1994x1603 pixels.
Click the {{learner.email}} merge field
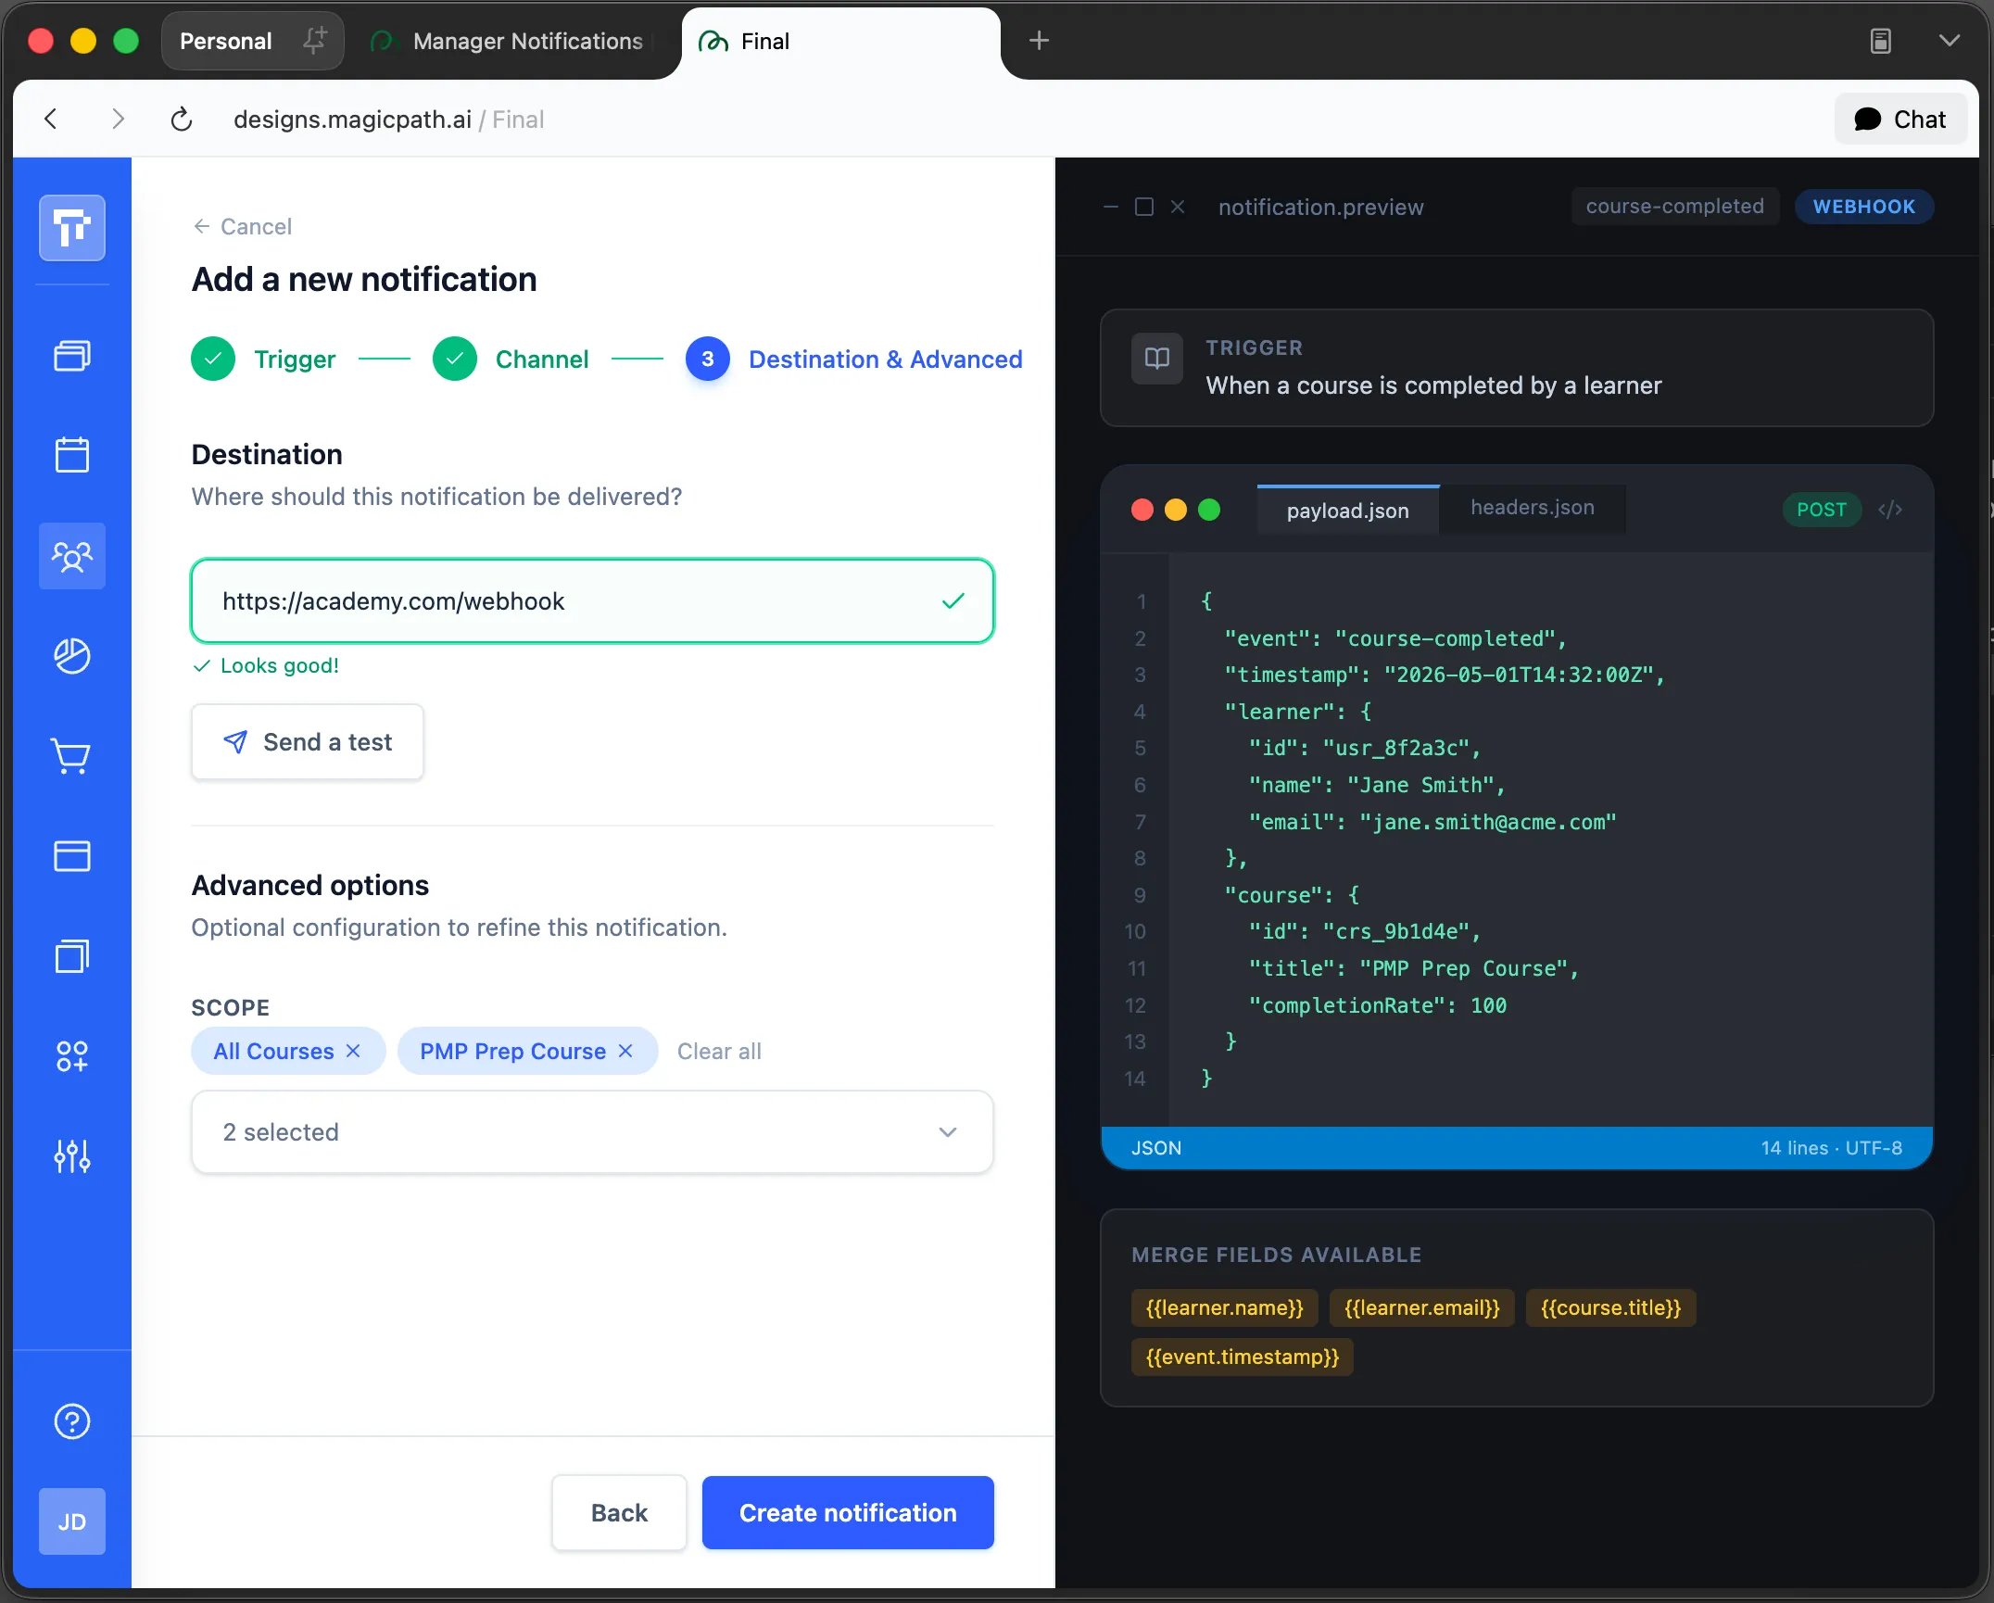click(x=1422, y=1307)
